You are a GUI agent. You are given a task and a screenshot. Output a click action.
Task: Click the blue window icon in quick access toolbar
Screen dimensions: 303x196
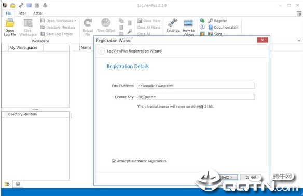coord(29,5)
